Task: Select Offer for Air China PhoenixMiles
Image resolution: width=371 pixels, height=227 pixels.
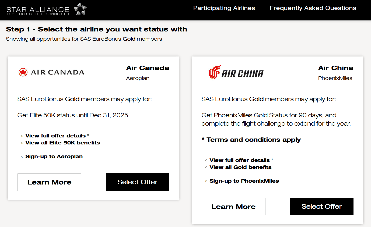Action: point(321,207)
